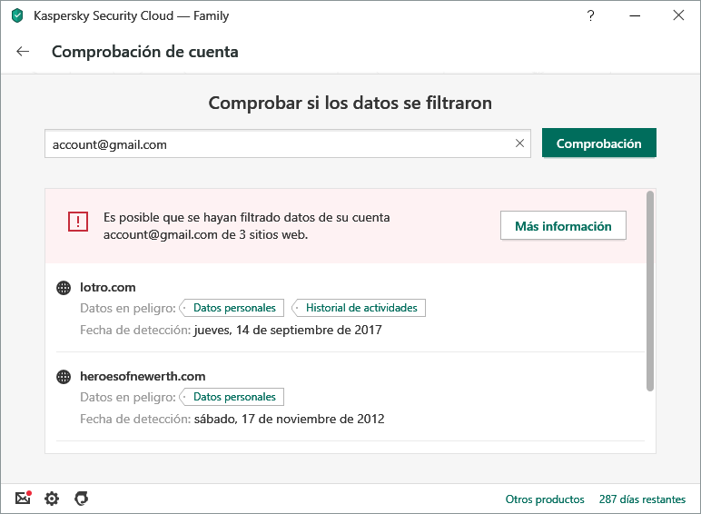
Task: Click the Más información button
Action: (563, 226)
